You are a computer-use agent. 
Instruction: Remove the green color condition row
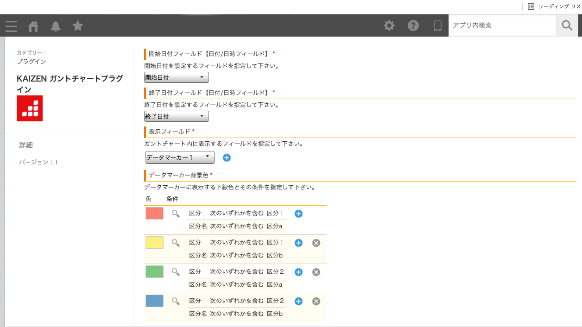point(316,272)
